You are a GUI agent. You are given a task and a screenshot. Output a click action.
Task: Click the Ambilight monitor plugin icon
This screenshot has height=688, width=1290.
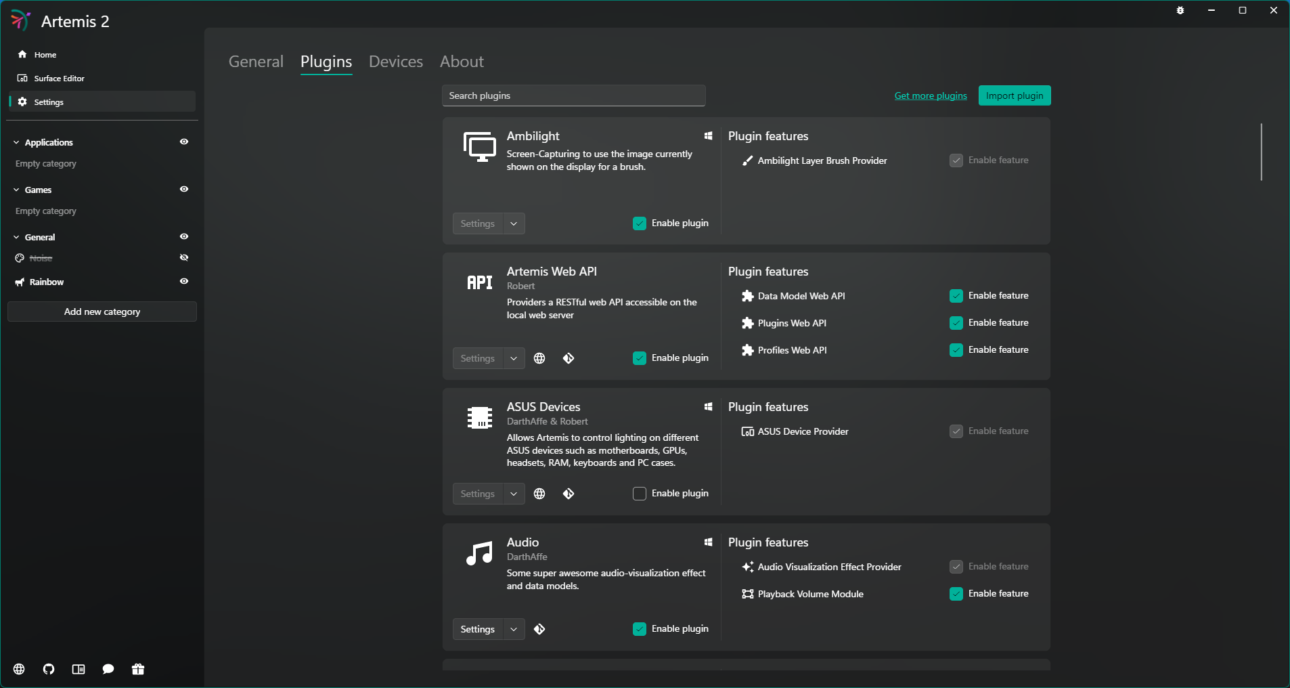click(480, 147)
